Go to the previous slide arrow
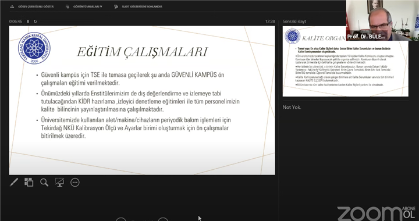The width and height of the screenshot is (419, 221). tap(120, 219)
